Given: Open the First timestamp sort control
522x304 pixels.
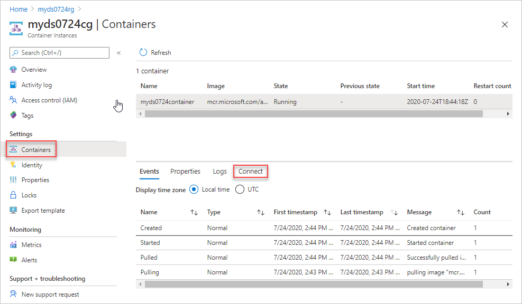Looking at the screenshot, I should tap(328, 212).
